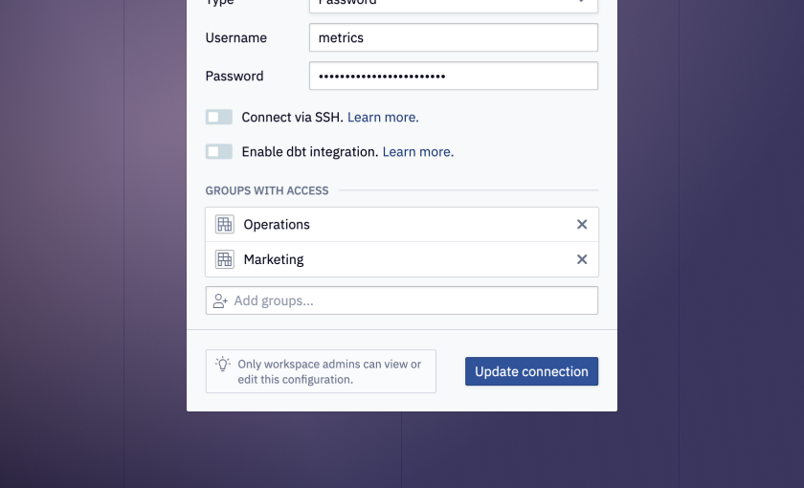Click the workspace admins notice box
Screen dimensions: 804x488
point(321,371)
